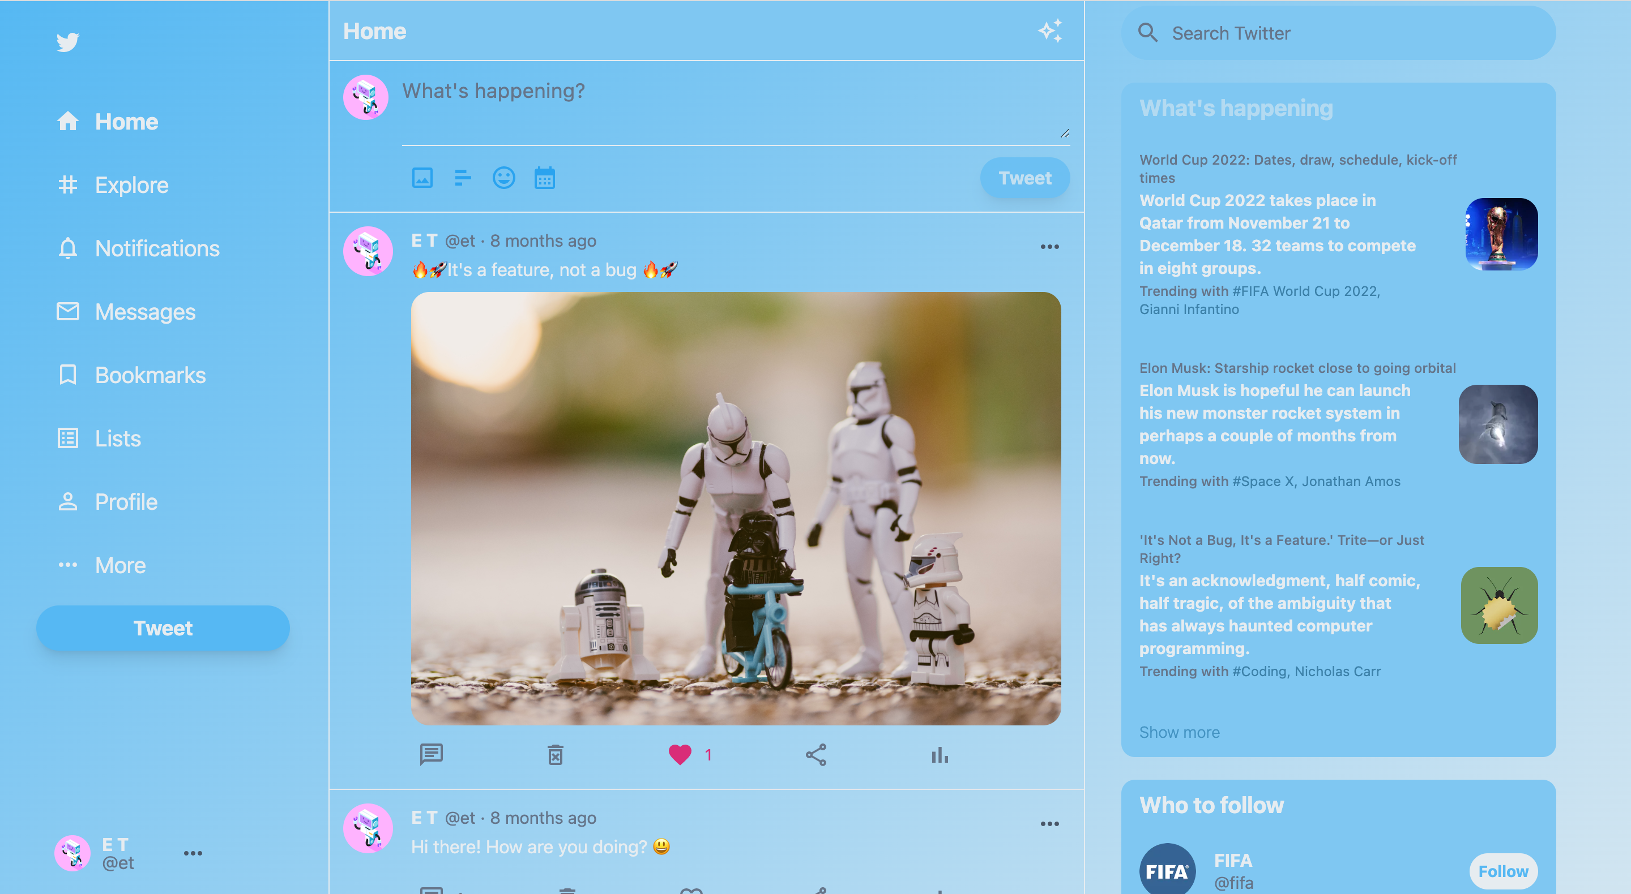This screenshot has height=894, width=1631.
Task: Open account options dots beside @et
Action: pos(193,853)
